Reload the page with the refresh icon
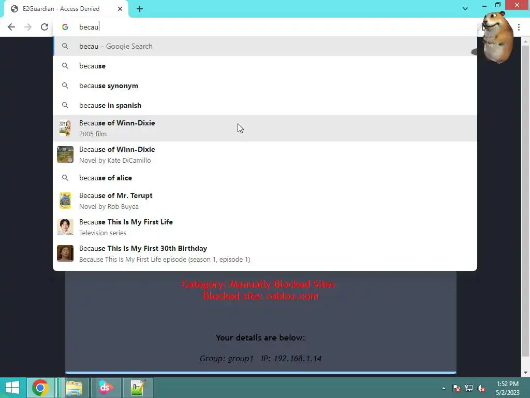Screen dimensions: 530x398 [45, 27]
